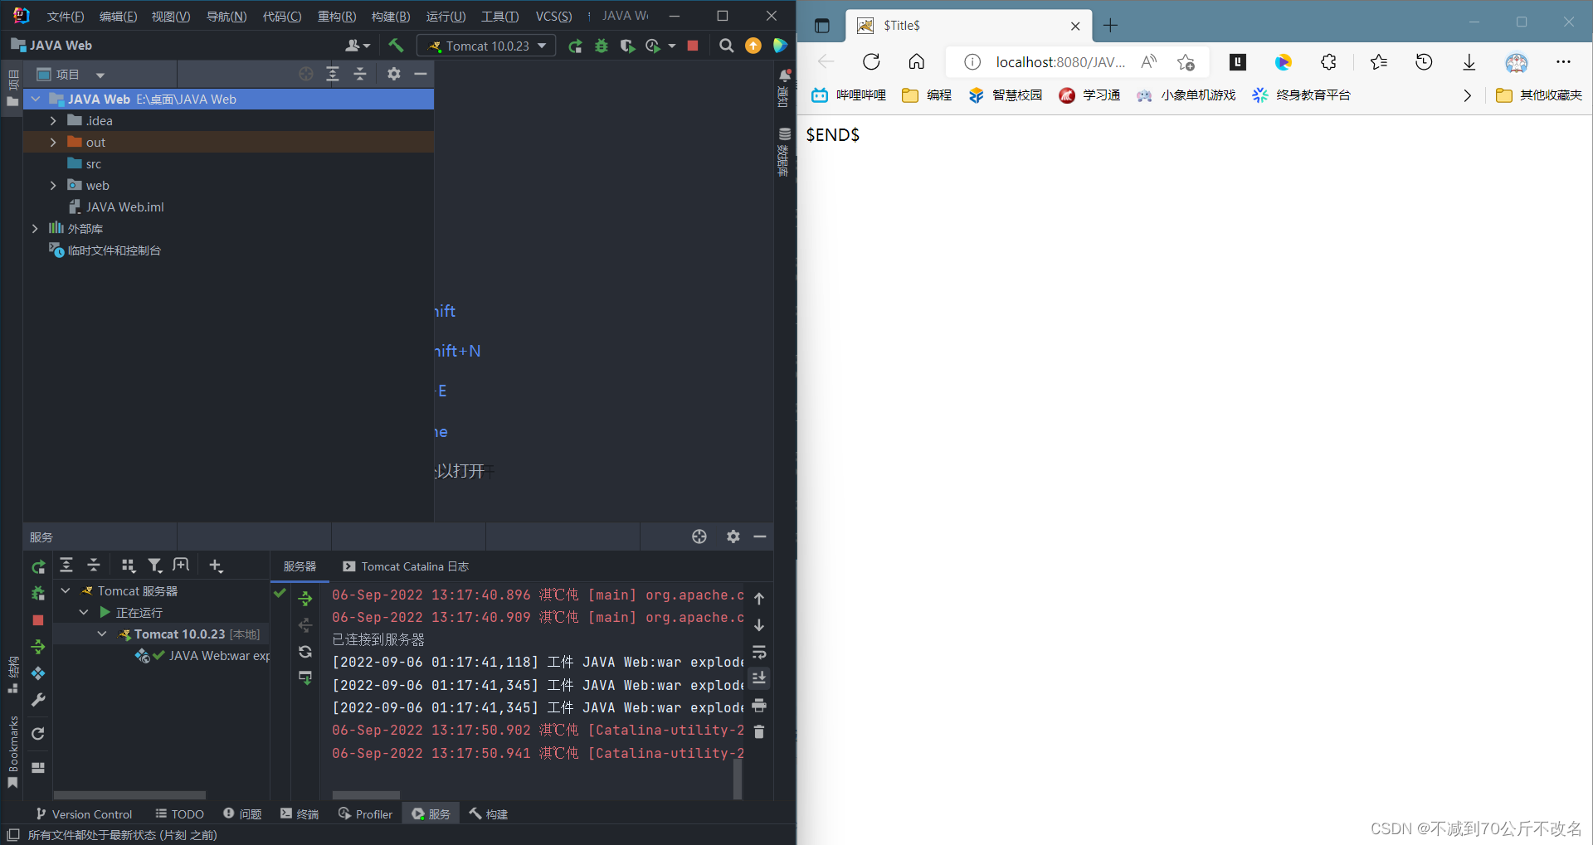
Task: Toggle scroll-to-end in Catalina log
Action: coord(759,678)
